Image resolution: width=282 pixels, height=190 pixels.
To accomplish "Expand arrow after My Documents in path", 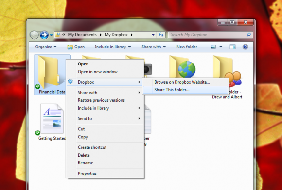I will tap(101, 35).
